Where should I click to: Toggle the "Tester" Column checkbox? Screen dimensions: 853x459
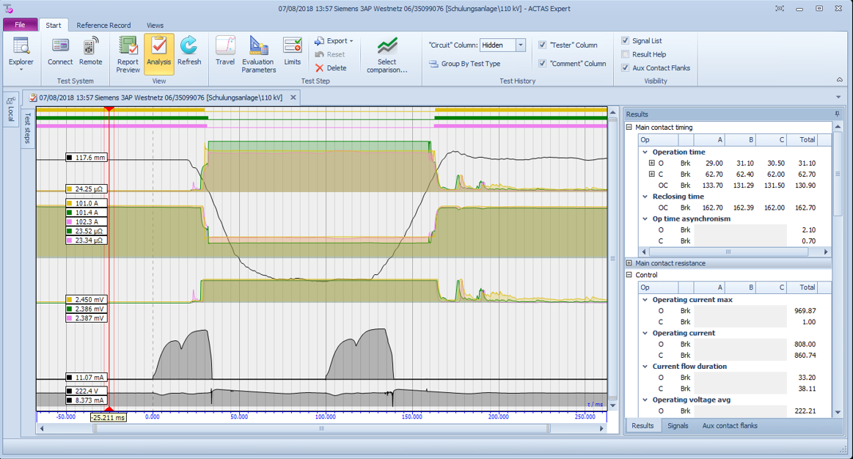tap(542, 45)
